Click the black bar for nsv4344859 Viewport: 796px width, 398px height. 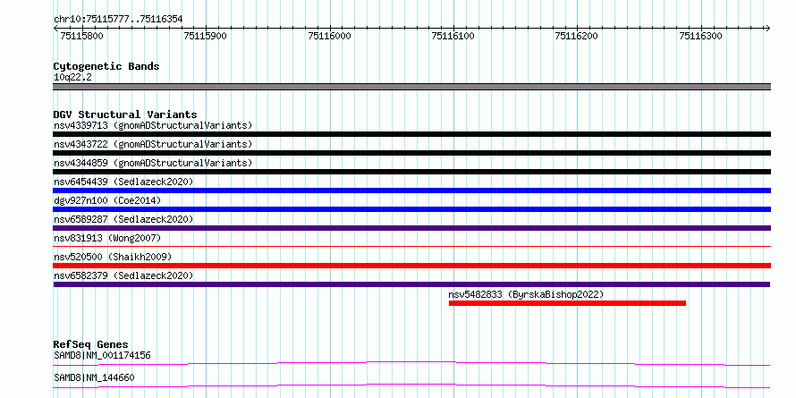(x=411, y=172)
